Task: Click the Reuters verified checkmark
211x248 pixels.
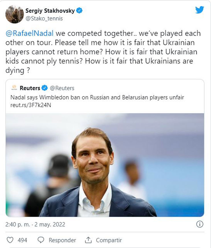Action: [45, 88]
